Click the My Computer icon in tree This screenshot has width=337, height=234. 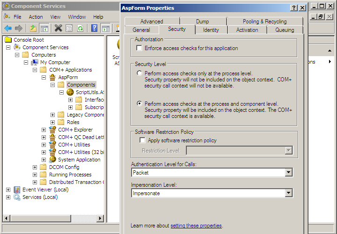pyautogui.click(x=35, y=62)
